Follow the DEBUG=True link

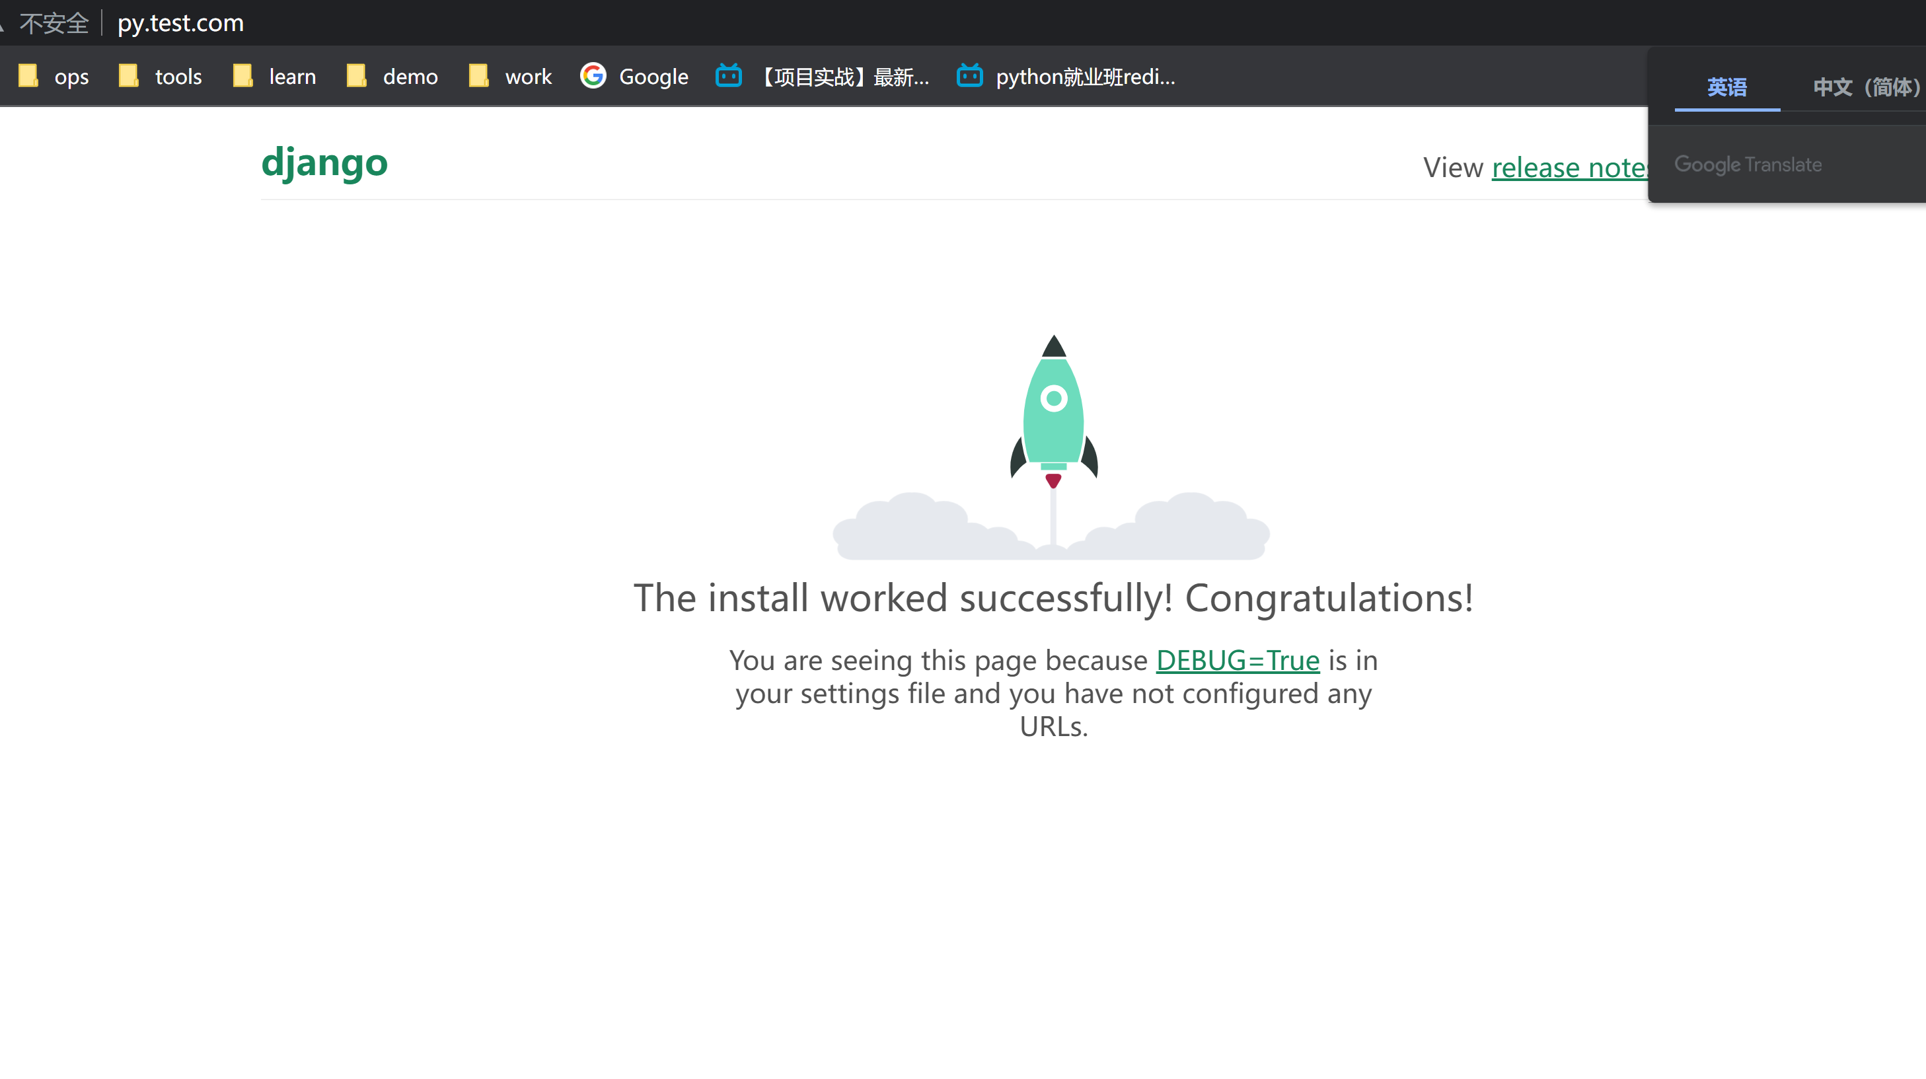tap(1238, 660)
